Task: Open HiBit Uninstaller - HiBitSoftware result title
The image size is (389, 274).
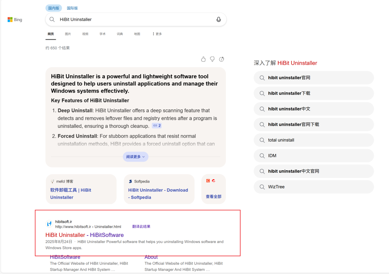Action: click(x=84, y=235)
